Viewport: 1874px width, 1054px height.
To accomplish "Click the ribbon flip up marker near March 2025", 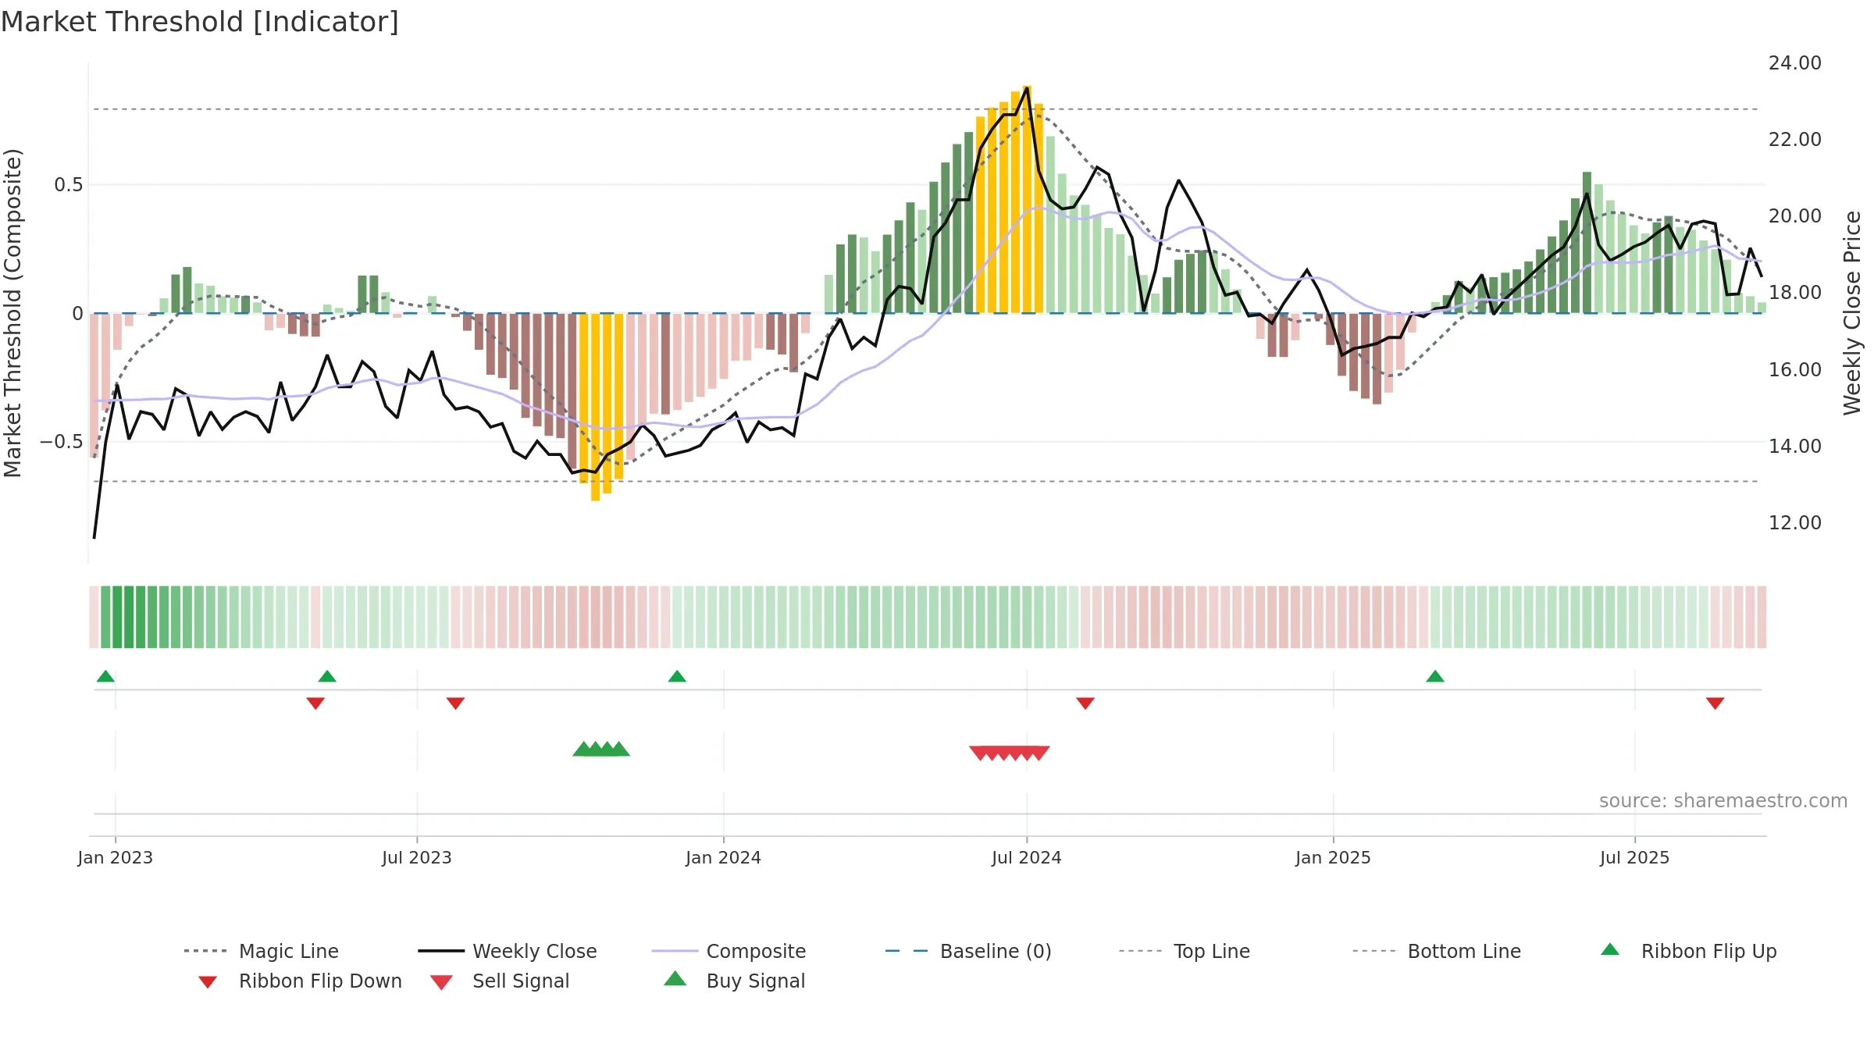I will (x=1435, y=676).
